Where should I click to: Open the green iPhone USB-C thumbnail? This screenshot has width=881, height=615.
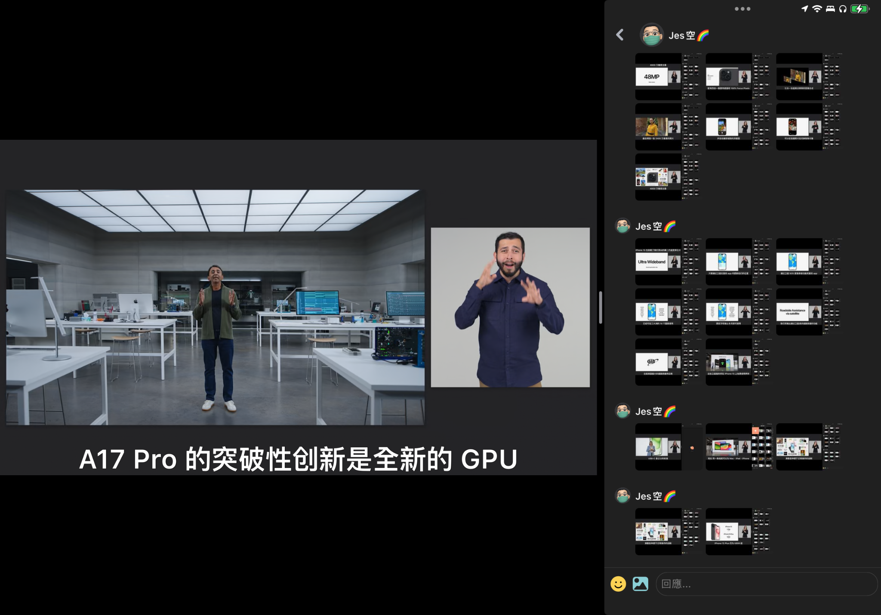[x=668, y=447]
